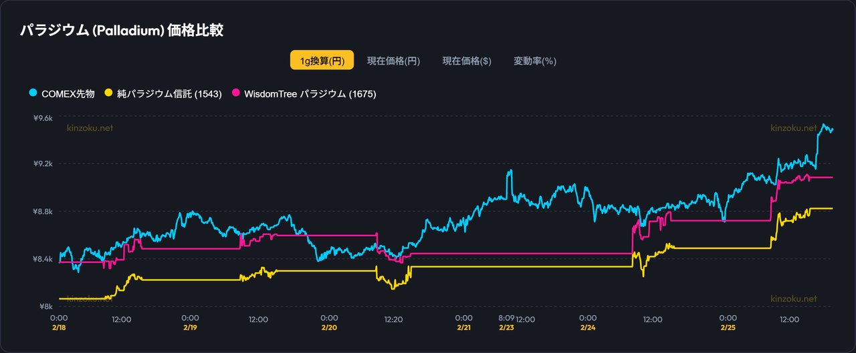Click the top-right kinzoku.net watermark
Viewport: 856px width, 353px height.
tap(793, 128)
